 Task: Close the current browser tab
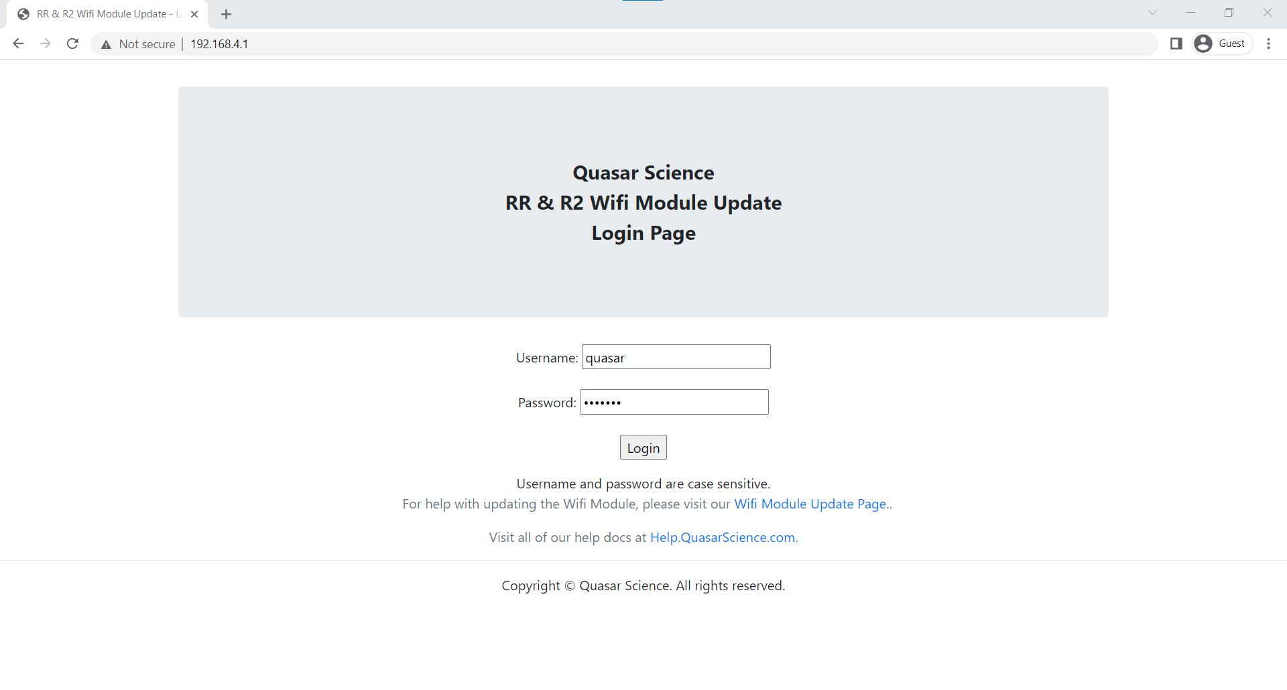tap(194, 13)
